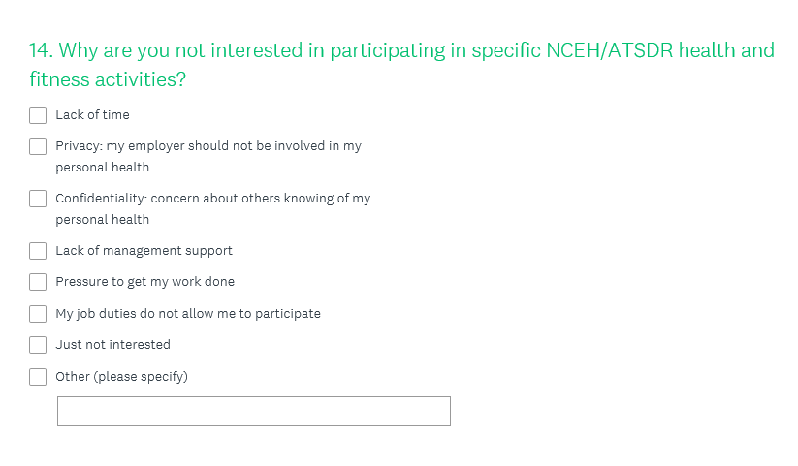The width and height of the screenshot is (798, 466).
Task: Focus the 'Other' specify text input field
Action: [x=254, y=411]
